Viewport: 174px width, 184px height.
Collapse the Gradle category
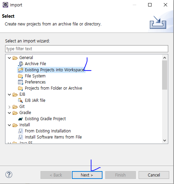10,113
